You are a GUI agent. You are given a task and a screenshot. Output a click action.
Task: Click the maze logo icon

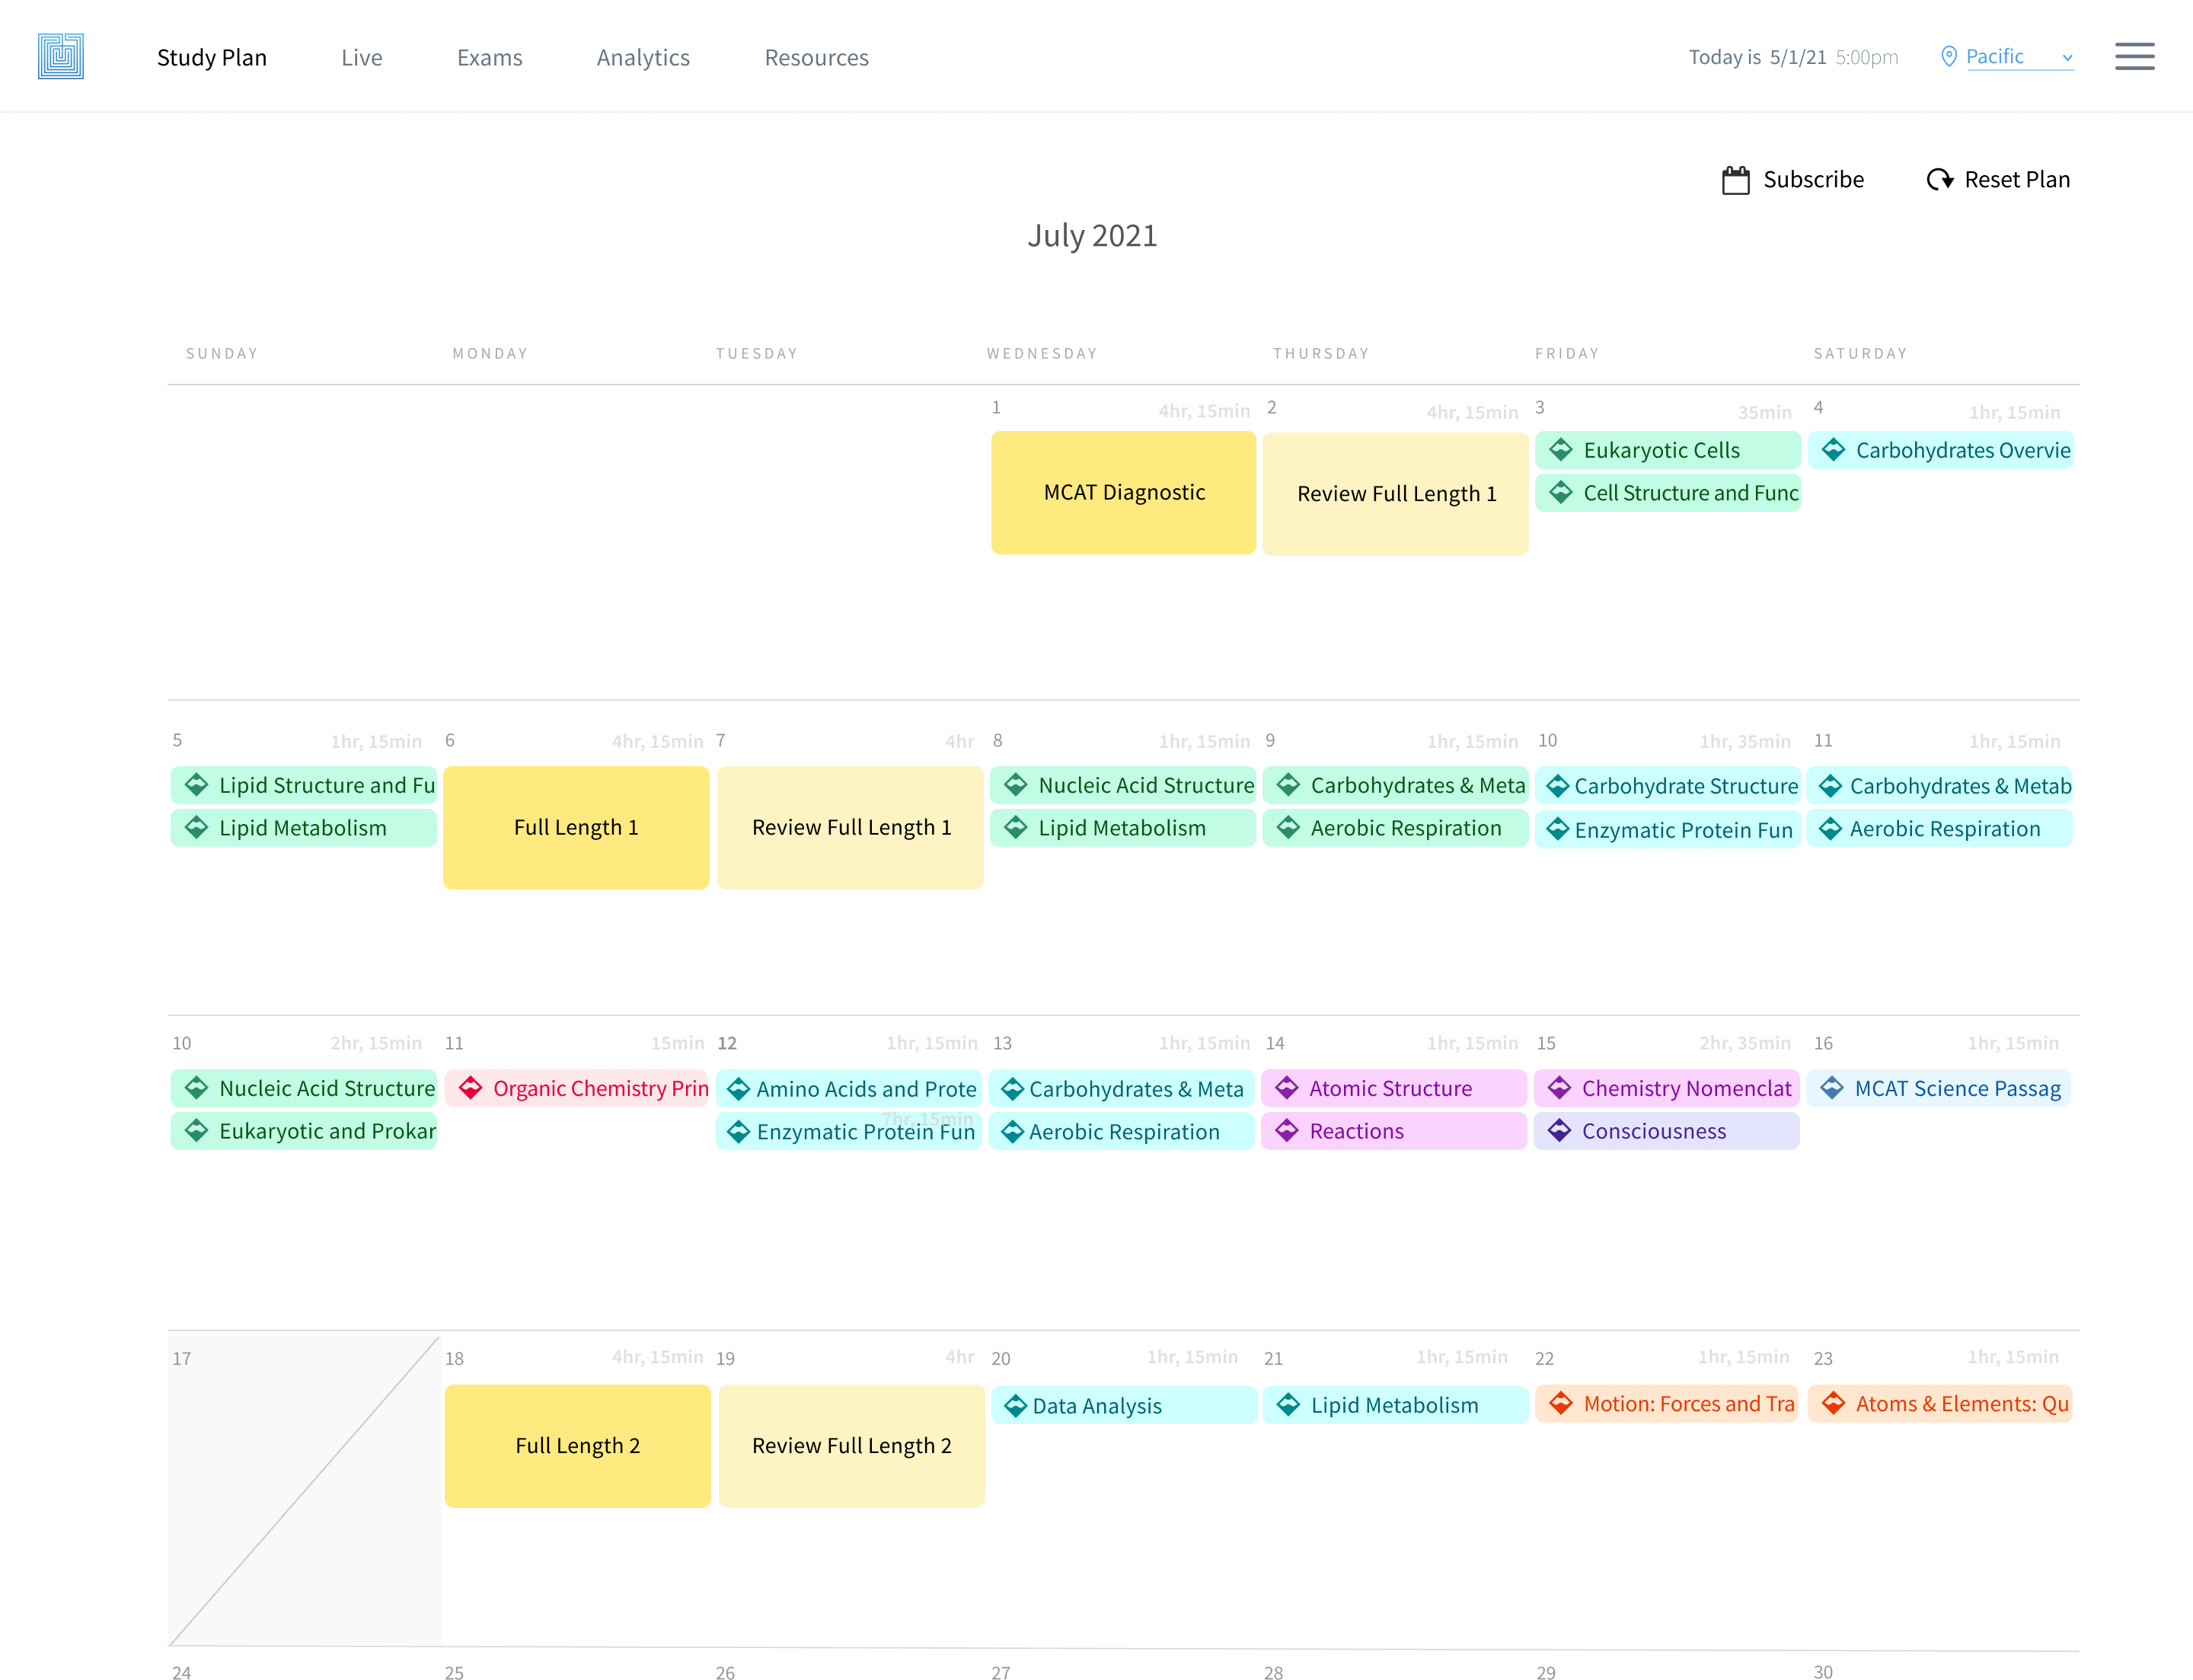[x=61, y=56]
